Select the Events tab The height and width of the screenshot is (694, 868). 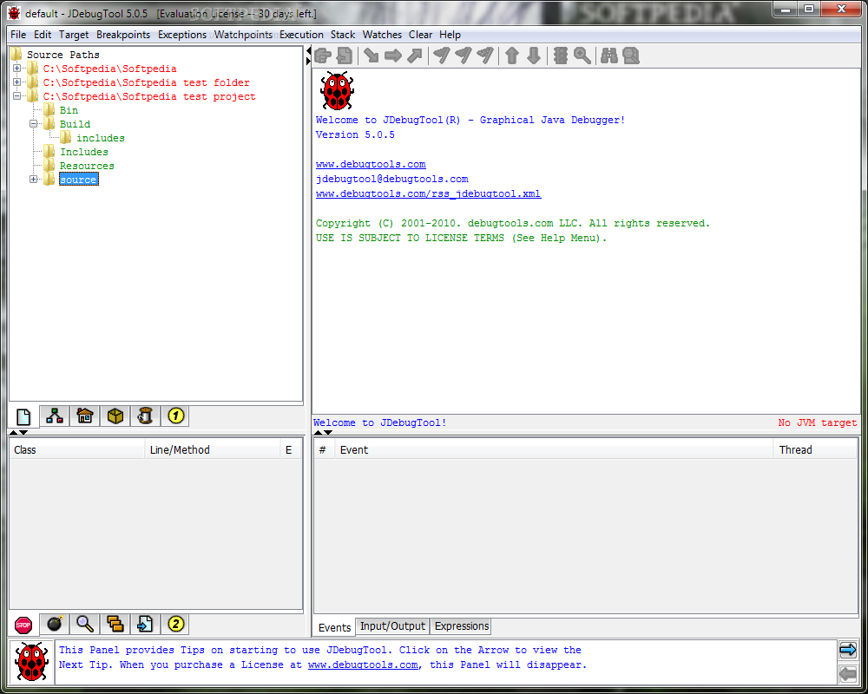(334, 627)
